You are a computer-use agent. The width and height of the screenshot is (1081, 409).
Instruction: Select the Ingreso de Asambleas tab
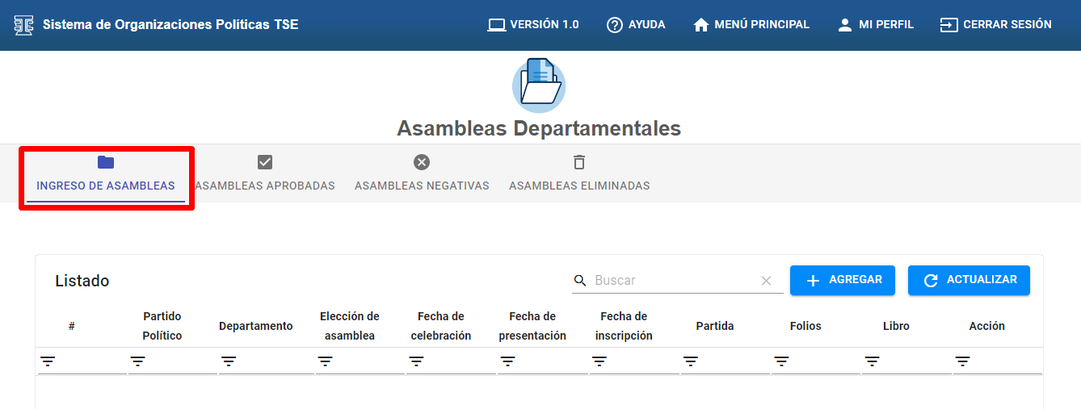coord(106,173)
